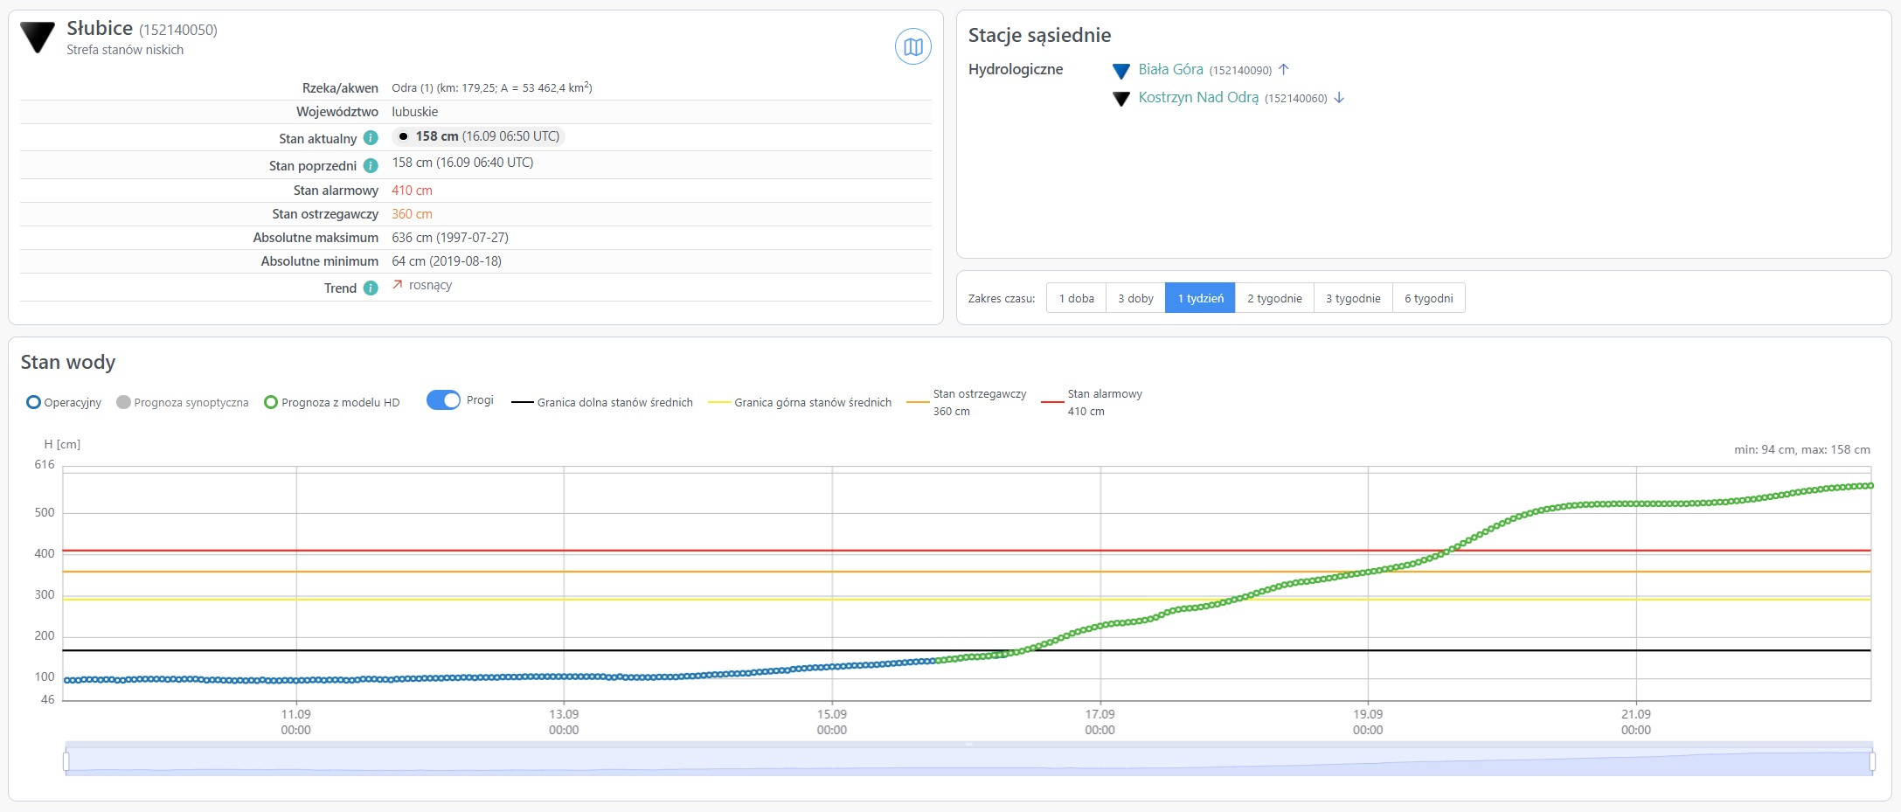Open Biała Góra station link
Viewport: 1901px width, 812px height.
tap(1170, 70)
